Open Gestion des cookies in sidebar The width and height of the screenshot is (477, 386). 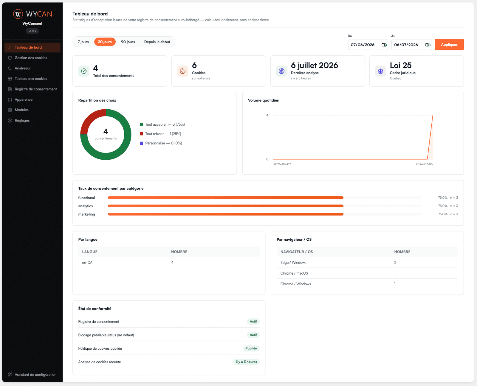(x=32, y=58)
